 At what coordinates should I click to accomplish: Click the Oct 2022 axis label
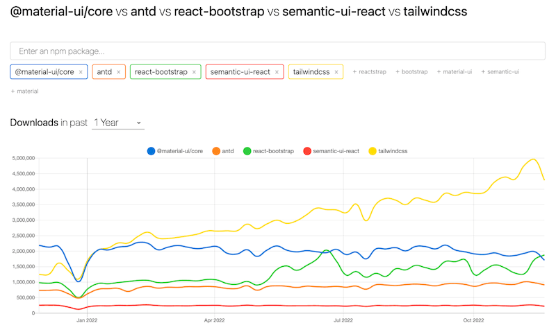[x=473, y=320]
